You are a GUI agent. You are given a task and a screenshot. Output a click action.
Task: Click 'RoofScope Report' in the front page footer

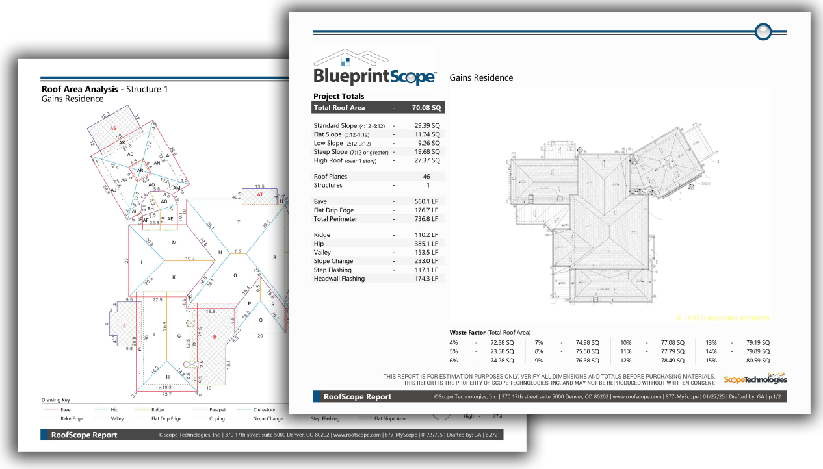tap(358, 397)
